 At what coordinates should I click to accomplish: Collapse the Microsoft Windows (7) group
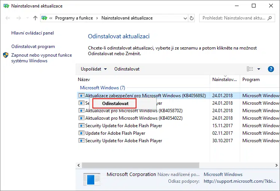tap(103, 88)
